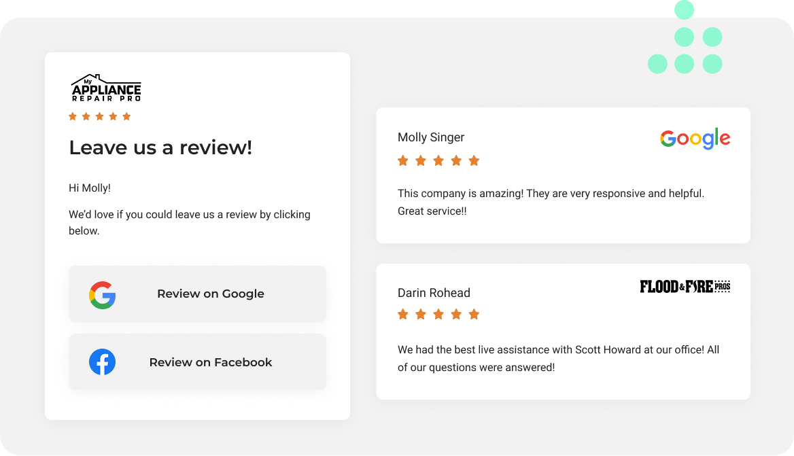Click the Google G icon
The image size is (794, 456).
(103, 295)
